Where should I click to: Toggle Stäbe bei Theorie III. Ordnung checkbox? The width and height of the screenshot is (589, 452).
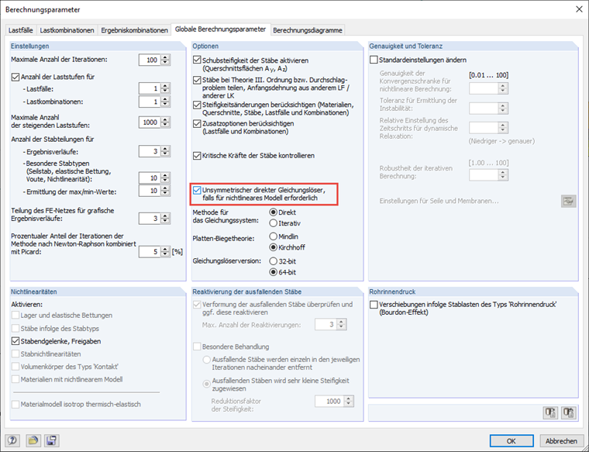[197, 80]
